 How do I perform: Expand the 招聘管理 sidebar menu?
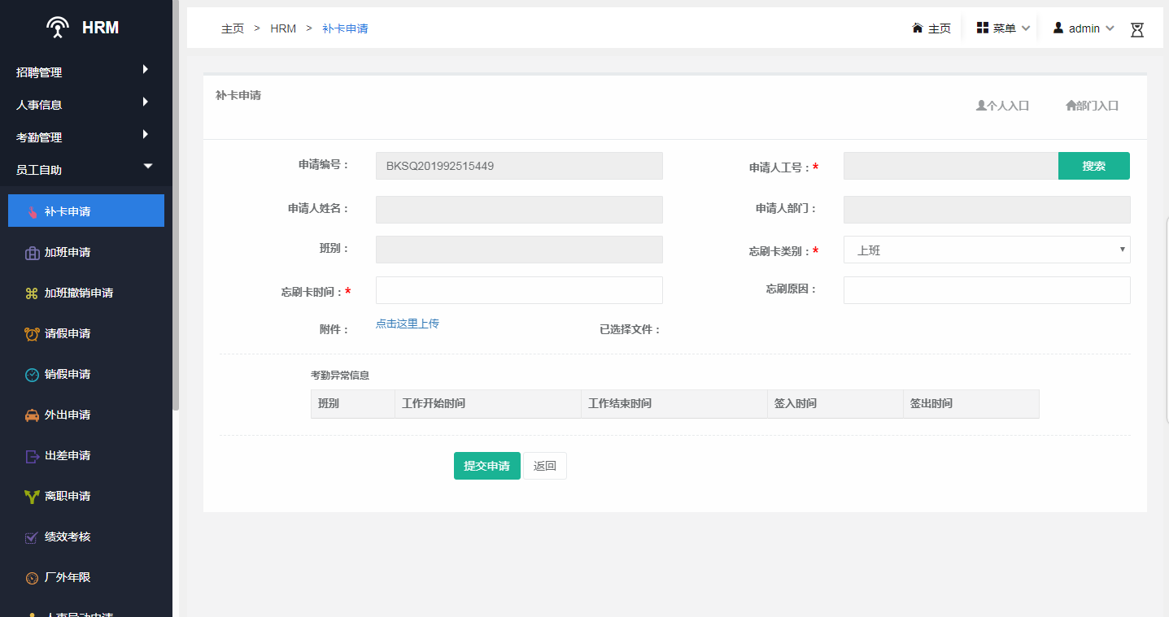(81, 72)
